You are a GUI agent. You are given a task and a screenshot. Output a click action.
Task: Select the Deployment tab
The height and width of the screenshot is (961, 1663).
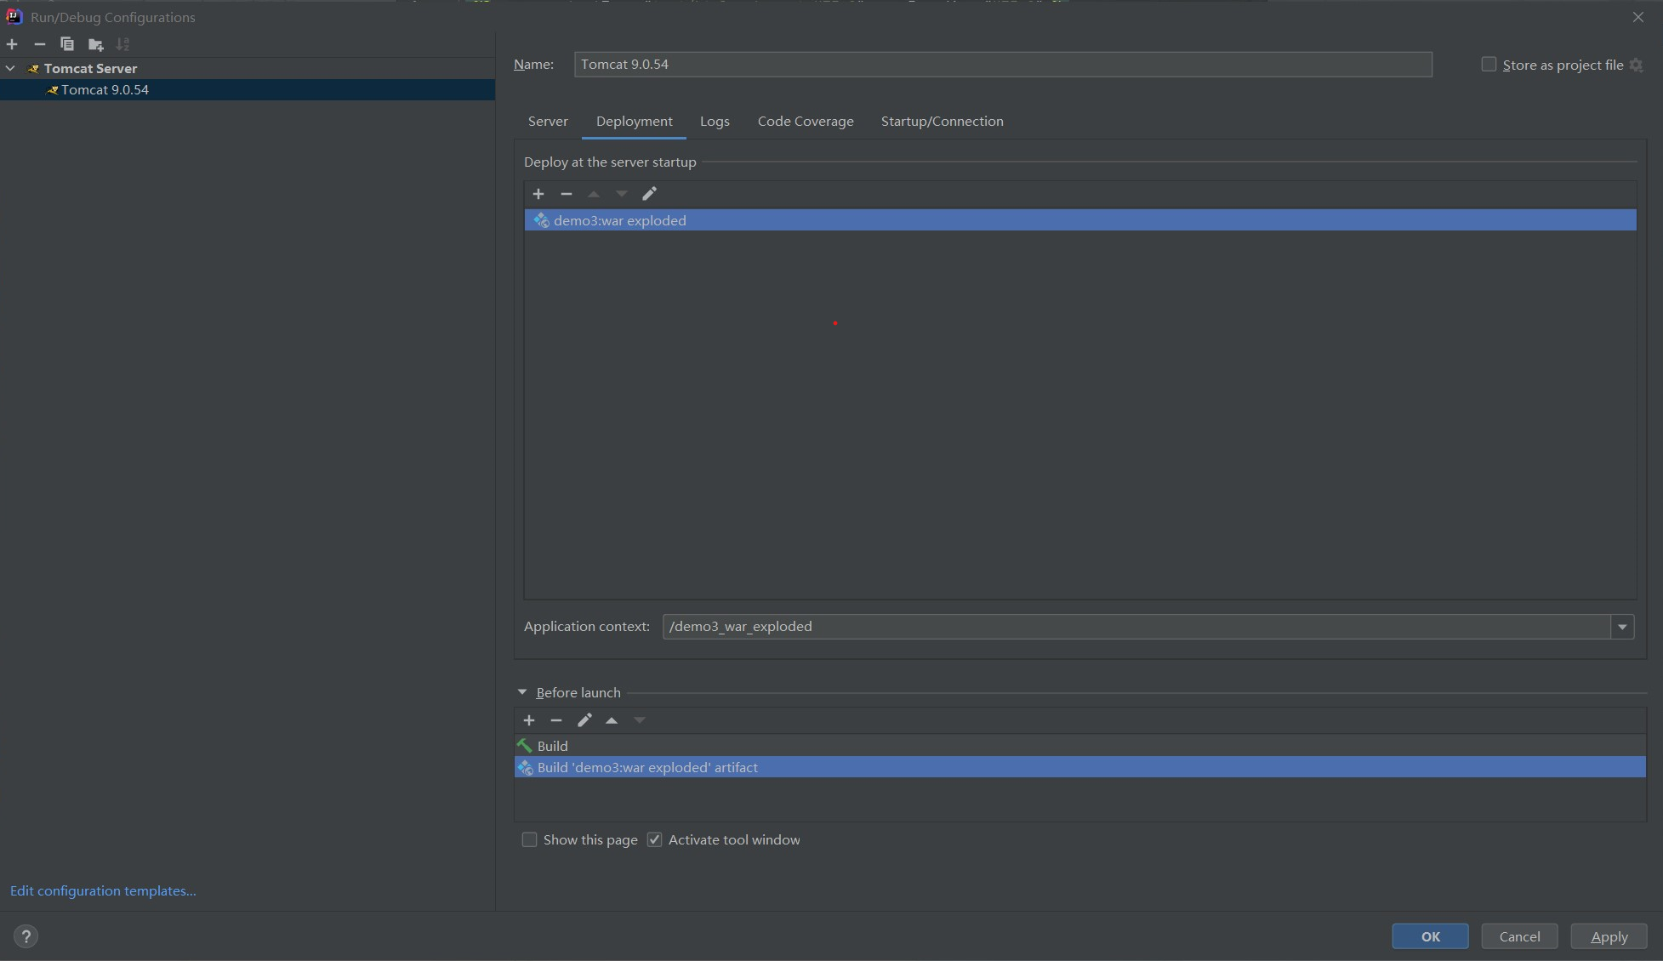[x=635, y=122]
